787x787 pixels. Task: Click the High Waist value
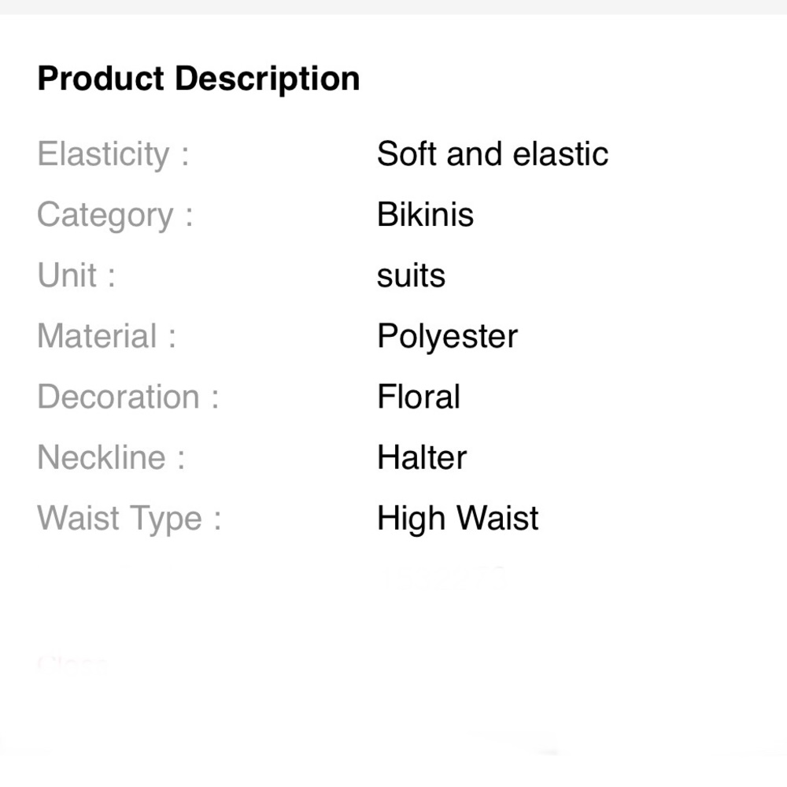click(x=458, y=519)
